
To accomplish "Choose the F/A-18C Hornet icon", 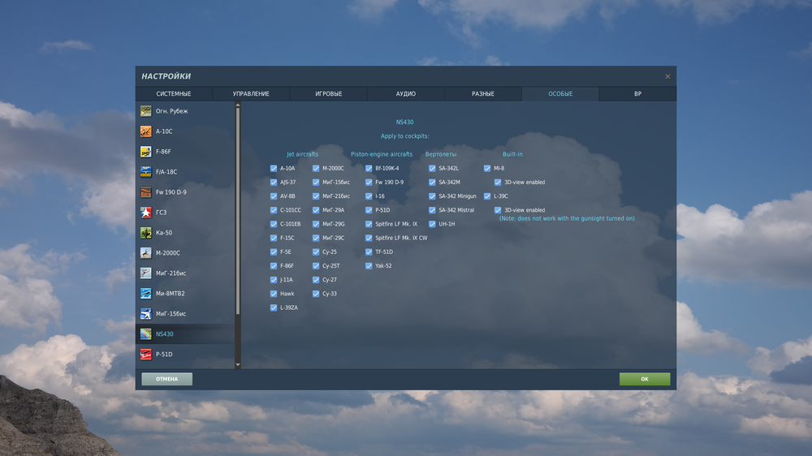I will pos(146,172).
